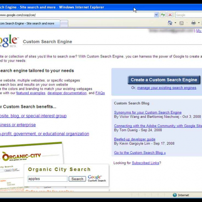
Task: Click the Search button in Organic City Search
Action: coord(77,179)
